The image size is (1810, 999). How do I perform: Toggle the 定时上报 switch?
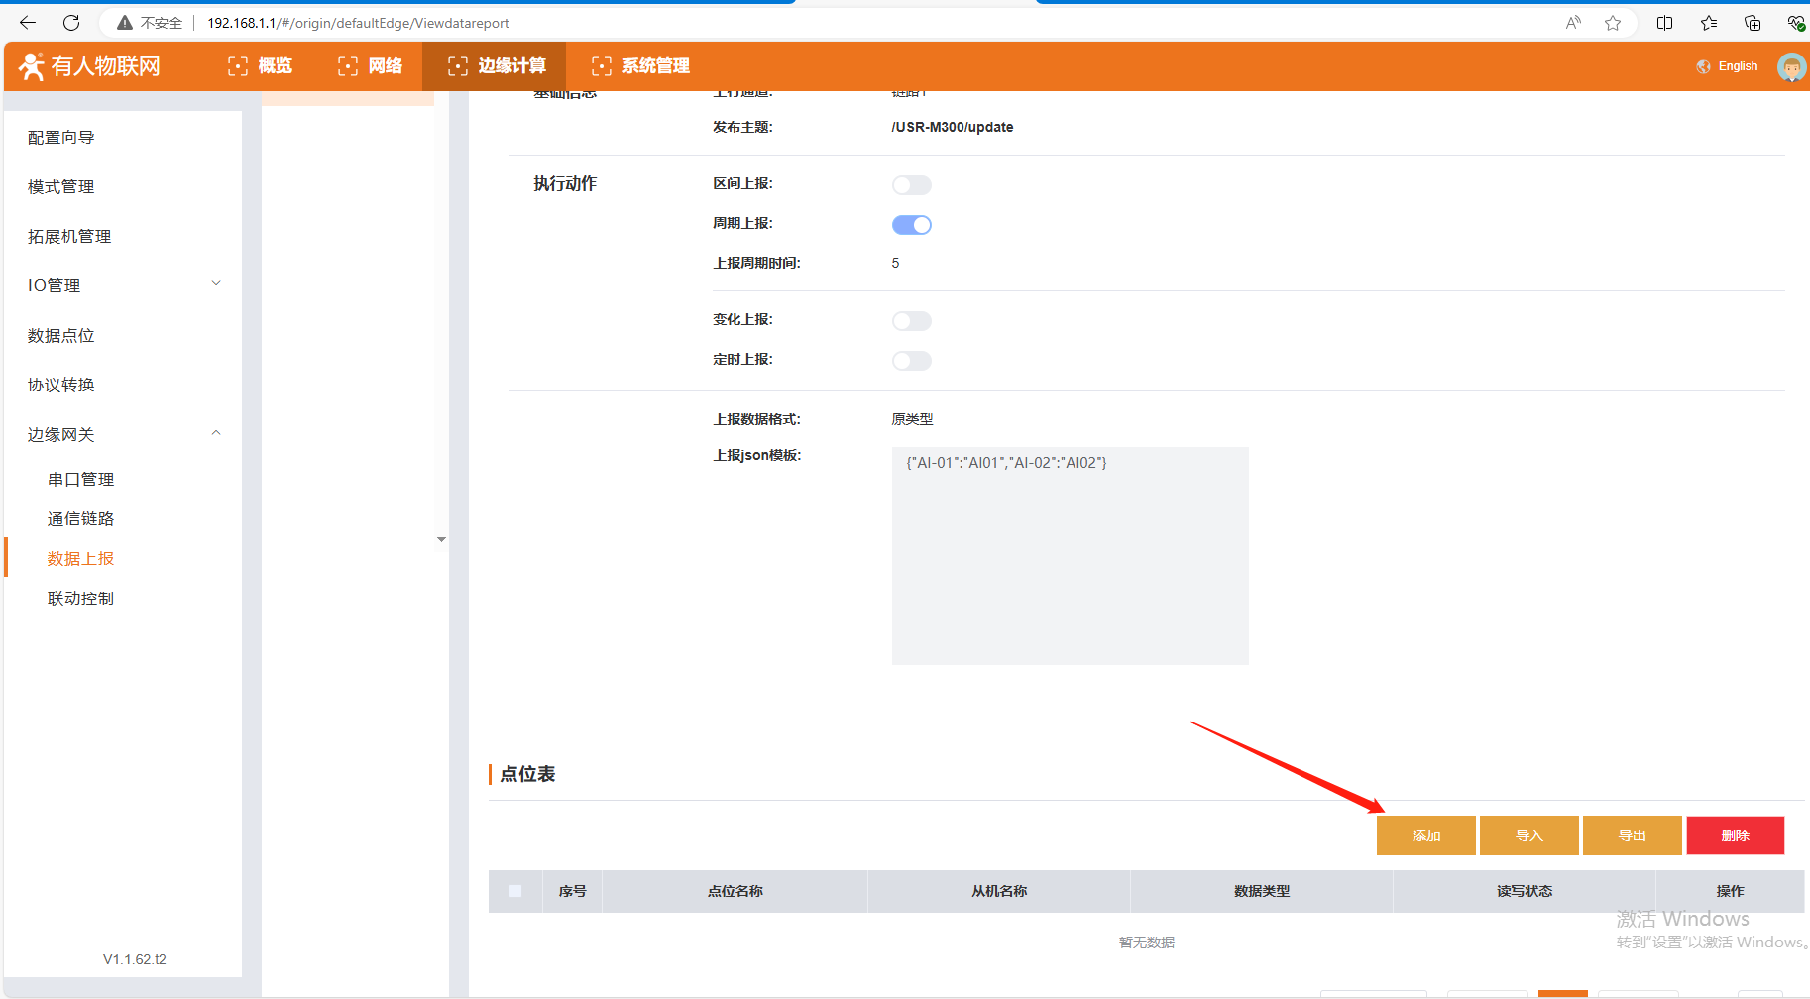pos(911,361)
